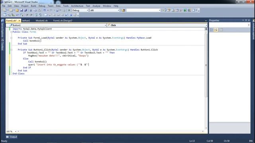This screenshot has height=143, width=255.
Task: Click the Copy toolbar icon
Action: [x=35, y=10]
